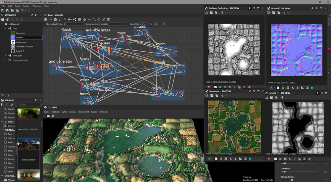This screenshot has height=182, width=331.
Task: Collapse the 3D View library category
Action: click(2, 122)
